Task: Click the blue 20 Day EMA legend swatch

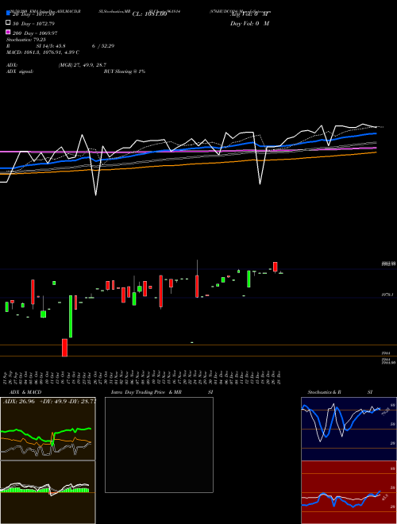Action: pos(8,13)
